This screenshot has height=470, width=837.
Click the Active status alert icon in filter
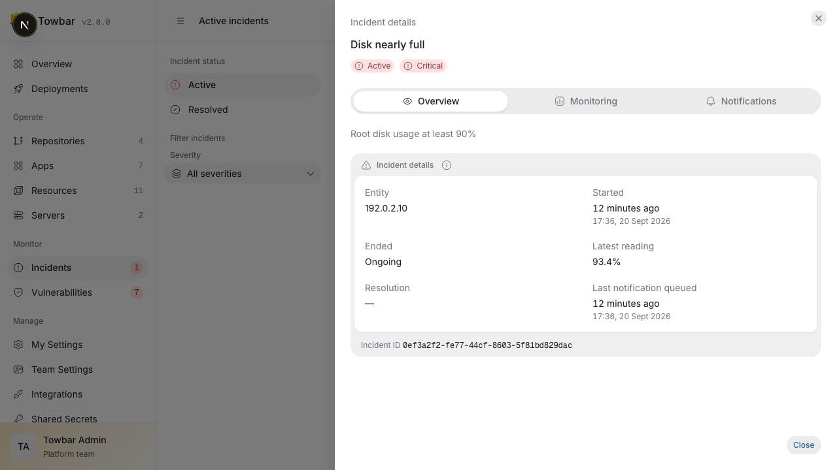[x=175, y=85]
